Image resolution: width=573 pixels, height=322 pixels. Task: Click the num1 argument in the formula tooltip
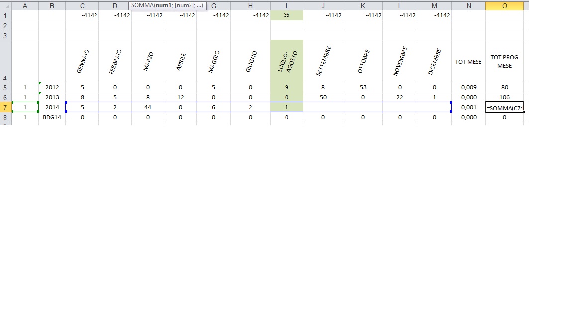click(164, 5)
